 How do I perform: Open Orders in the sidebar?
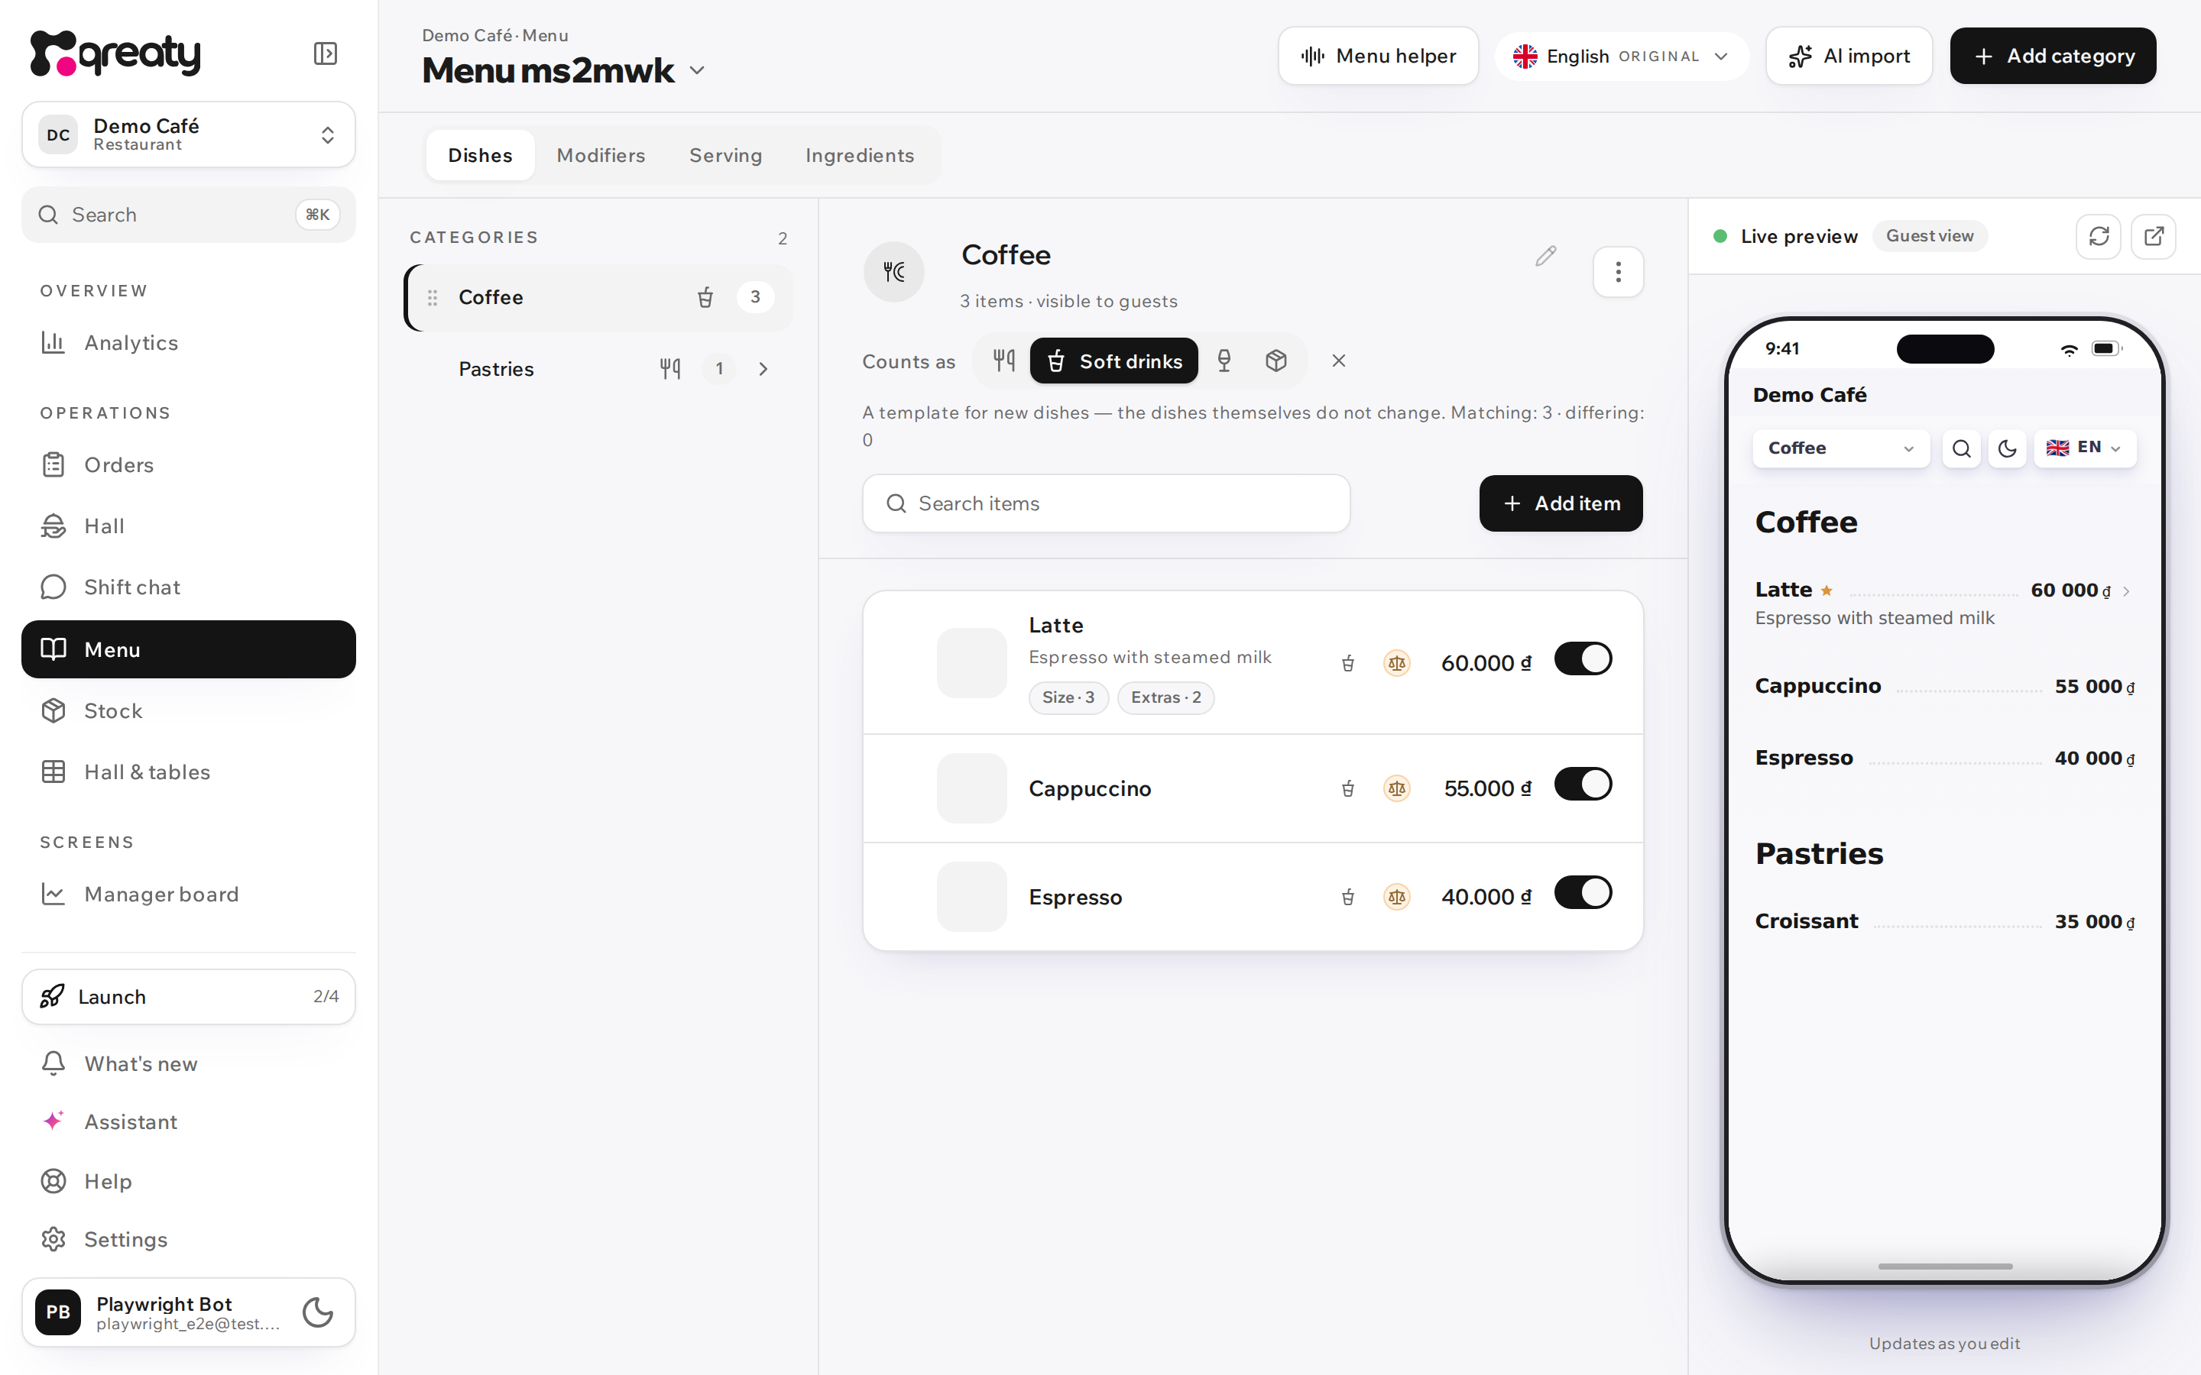pos(188,464)
